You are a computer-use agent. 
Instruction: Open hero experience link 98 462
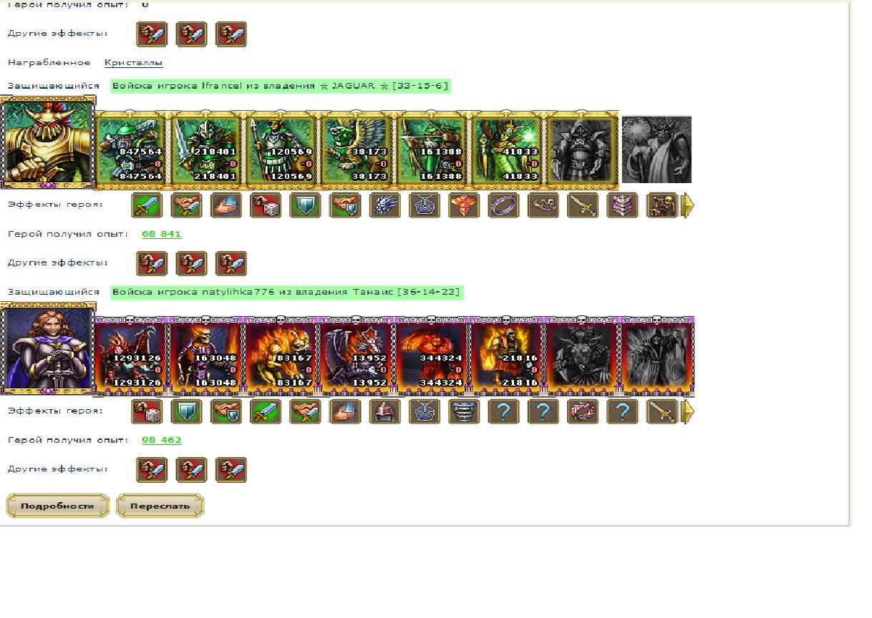pos(162,440)
